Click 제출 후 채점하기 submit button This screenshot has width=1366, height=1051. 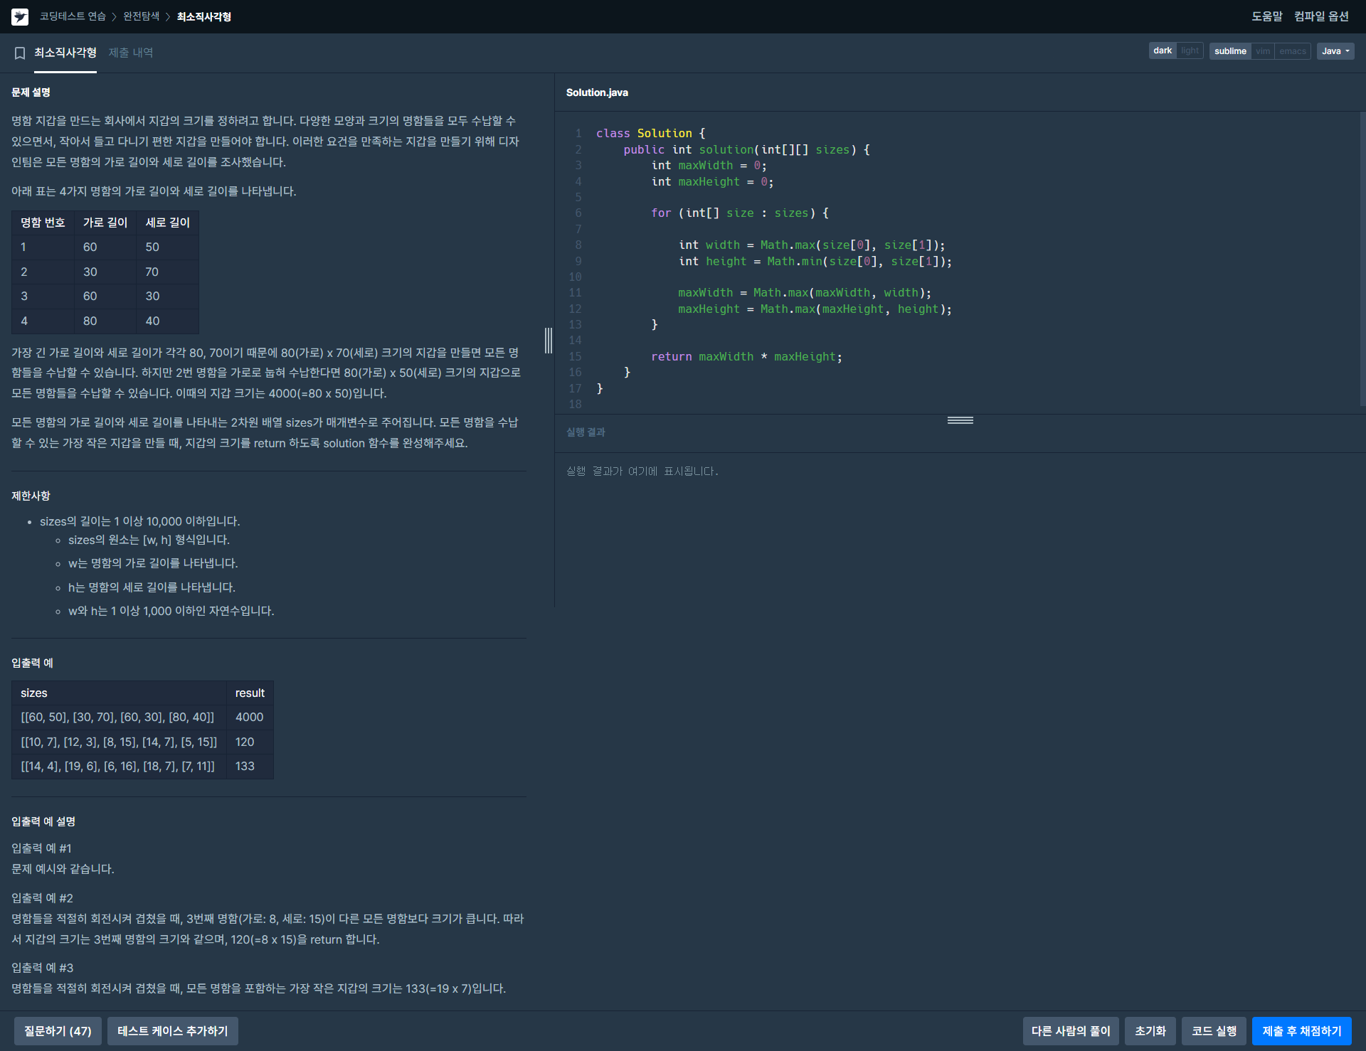pos(1301,1031)
